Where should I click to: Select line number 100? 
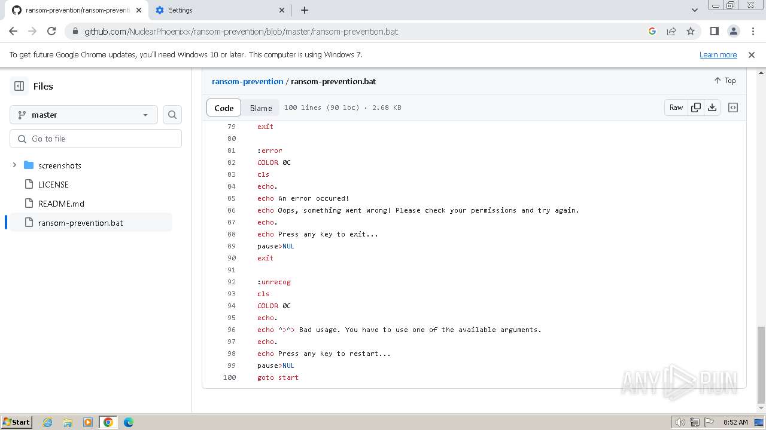tap(229, 377)
